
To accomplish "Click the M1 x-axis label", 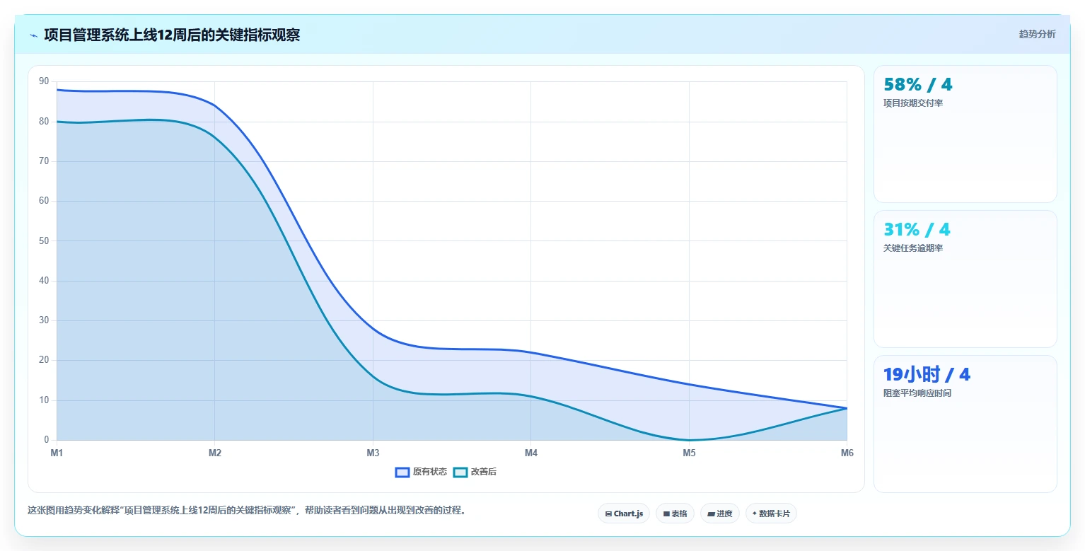I will (x=57, y=453).
